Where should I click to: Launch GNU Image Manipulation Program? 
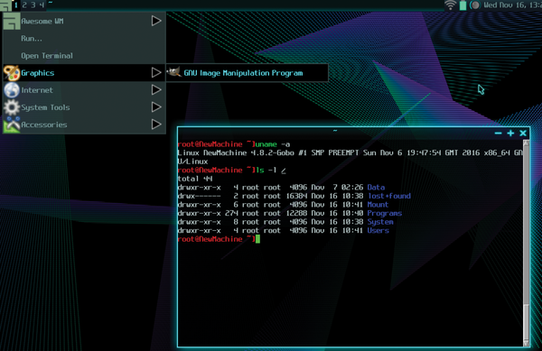tap(247, 73)
